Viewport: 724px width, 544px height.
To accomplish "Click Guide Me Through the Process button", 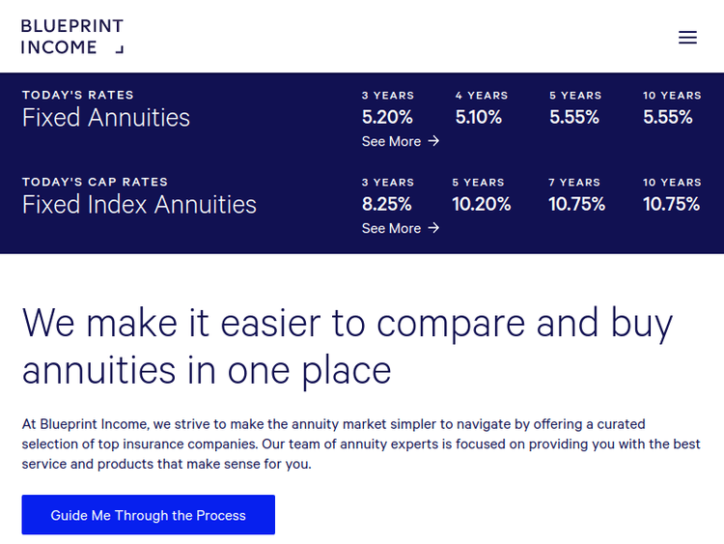I will click(x=149, y=515).
